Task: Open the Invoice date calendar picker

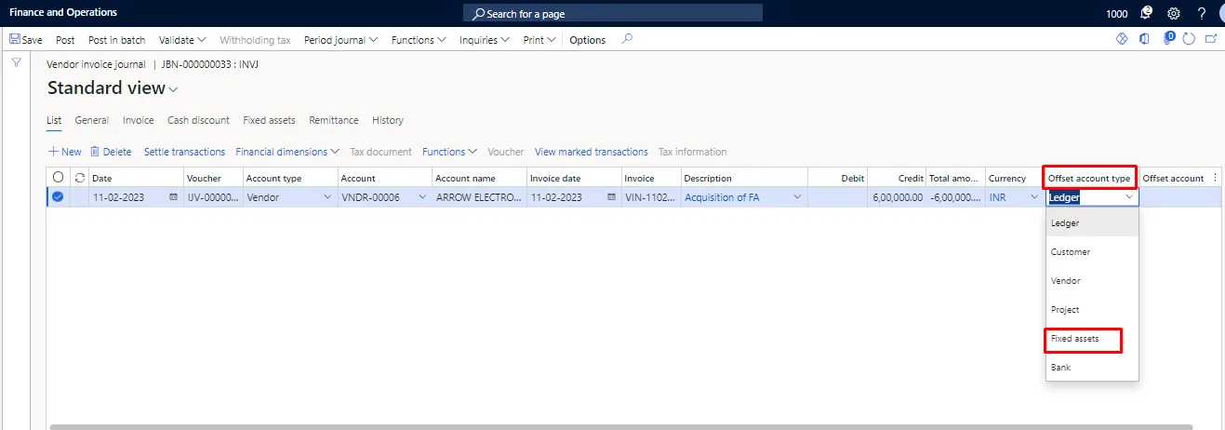Action: (x=611, y=197)
